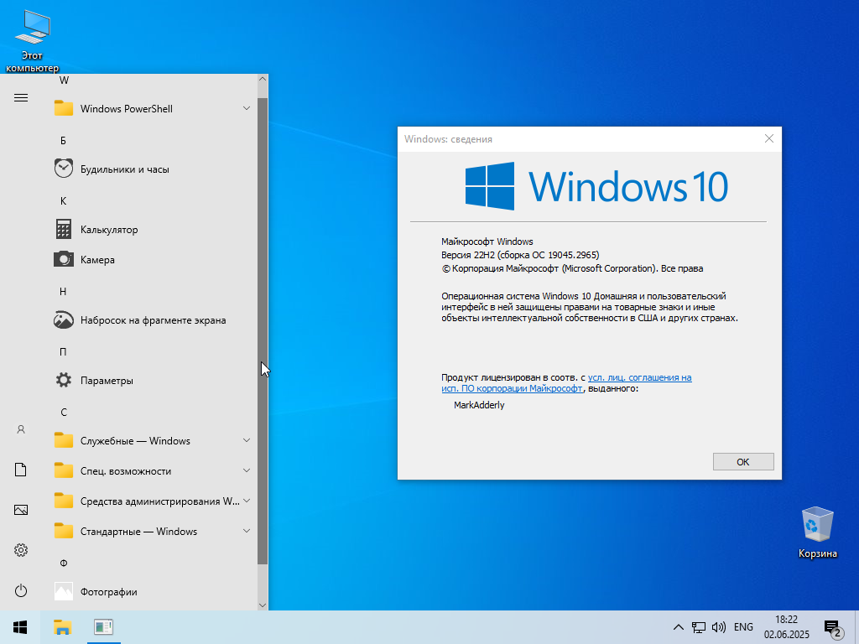Click the Версия 22H2 build text line
859x644 pixels.
(x=520, y=255)
